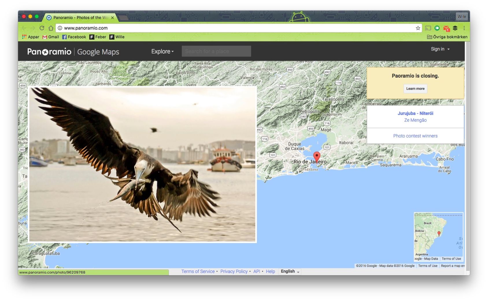Open the Wille bookmark

(x=117, y=37)
